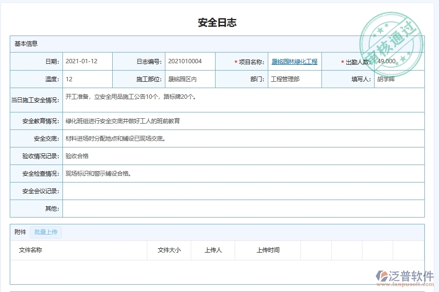The image size is (439, 292).
Task: Open the 晨铭园林绿化工程 project link
Action: click(x=294, y=61)
